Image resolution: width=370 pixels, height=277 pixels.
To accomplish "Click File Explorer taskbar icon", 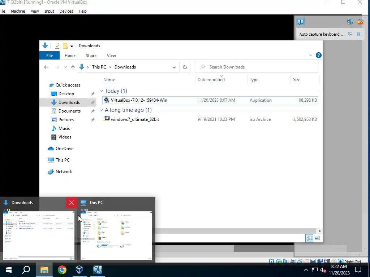I will (44, 270).
